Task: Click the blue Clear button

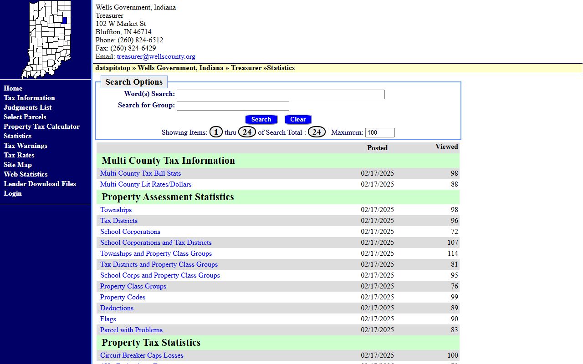Action: (298, 119)
